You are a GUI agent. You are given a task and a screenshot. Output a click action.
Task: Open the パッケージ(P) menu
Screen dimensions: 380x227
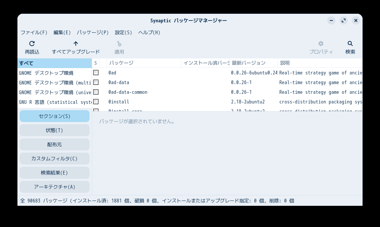[93, 32]
